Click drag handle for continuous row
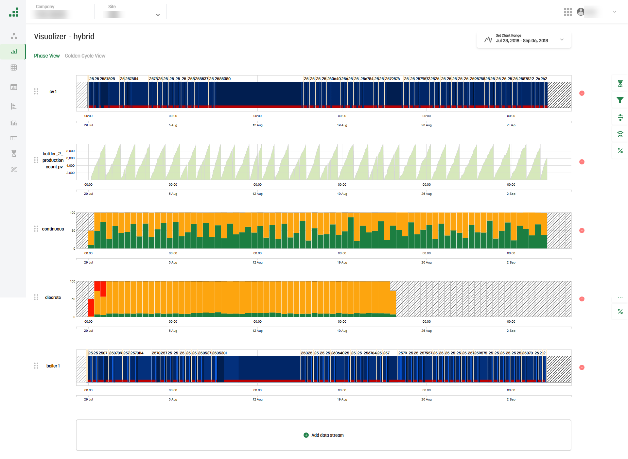Image resolution: width=628 pixels, height=459 pixels. pyautogui.click(x=36, y=229)
